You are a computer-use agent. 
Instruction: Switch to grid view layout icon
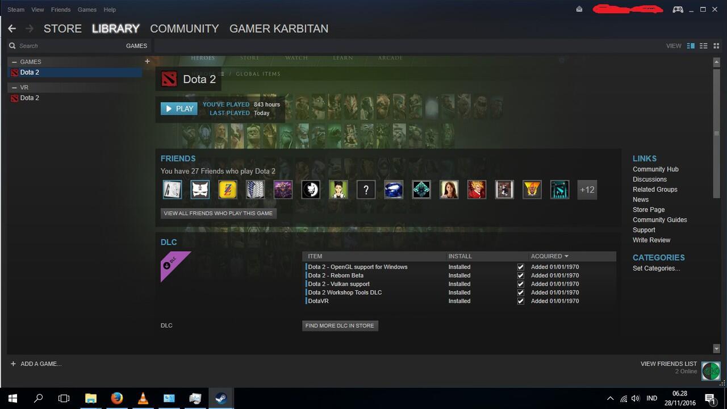715,46
